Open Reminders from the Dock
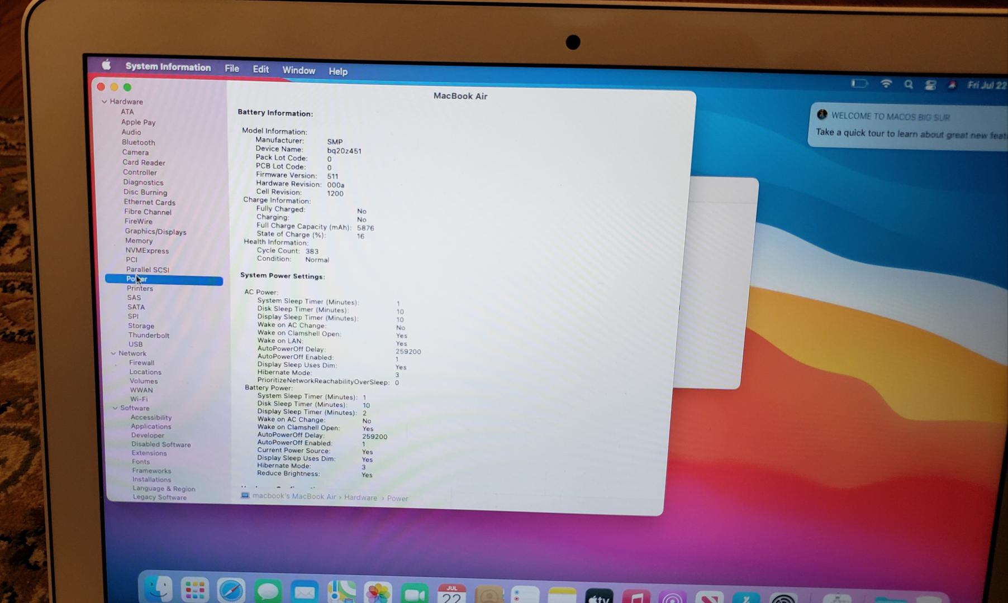 point(525,596)
